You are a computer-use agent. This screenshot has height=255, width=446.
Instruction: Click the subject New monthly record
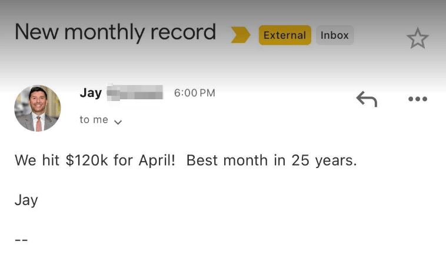point(115,32)
